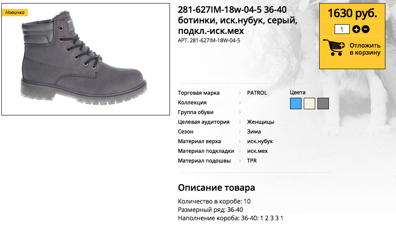Click the arrow next to Целевая аудитория
Image resolution: width=396 pixels, height=237 pixels.
click(240, 122)
